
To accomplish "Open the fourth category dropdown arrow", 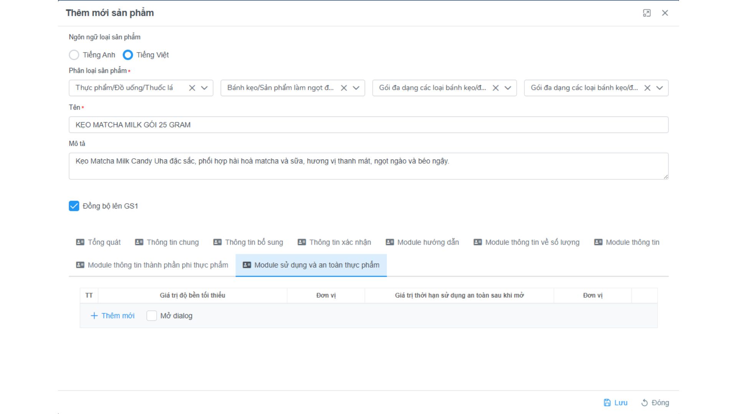I will click(x=659, y=88).
